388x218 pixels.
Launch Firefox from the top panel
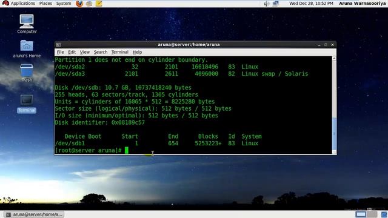pos(79,4)
